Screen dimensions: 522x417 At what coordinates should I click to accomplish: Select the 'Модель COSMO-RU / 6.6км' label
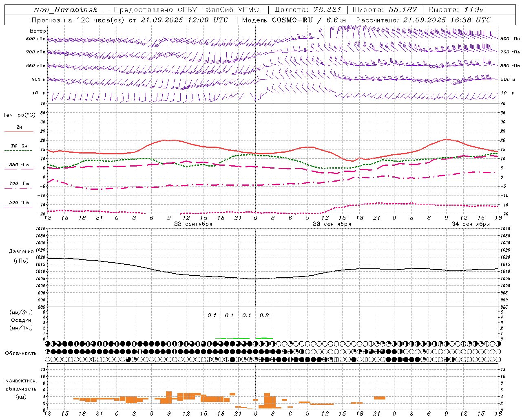[294, 20]
